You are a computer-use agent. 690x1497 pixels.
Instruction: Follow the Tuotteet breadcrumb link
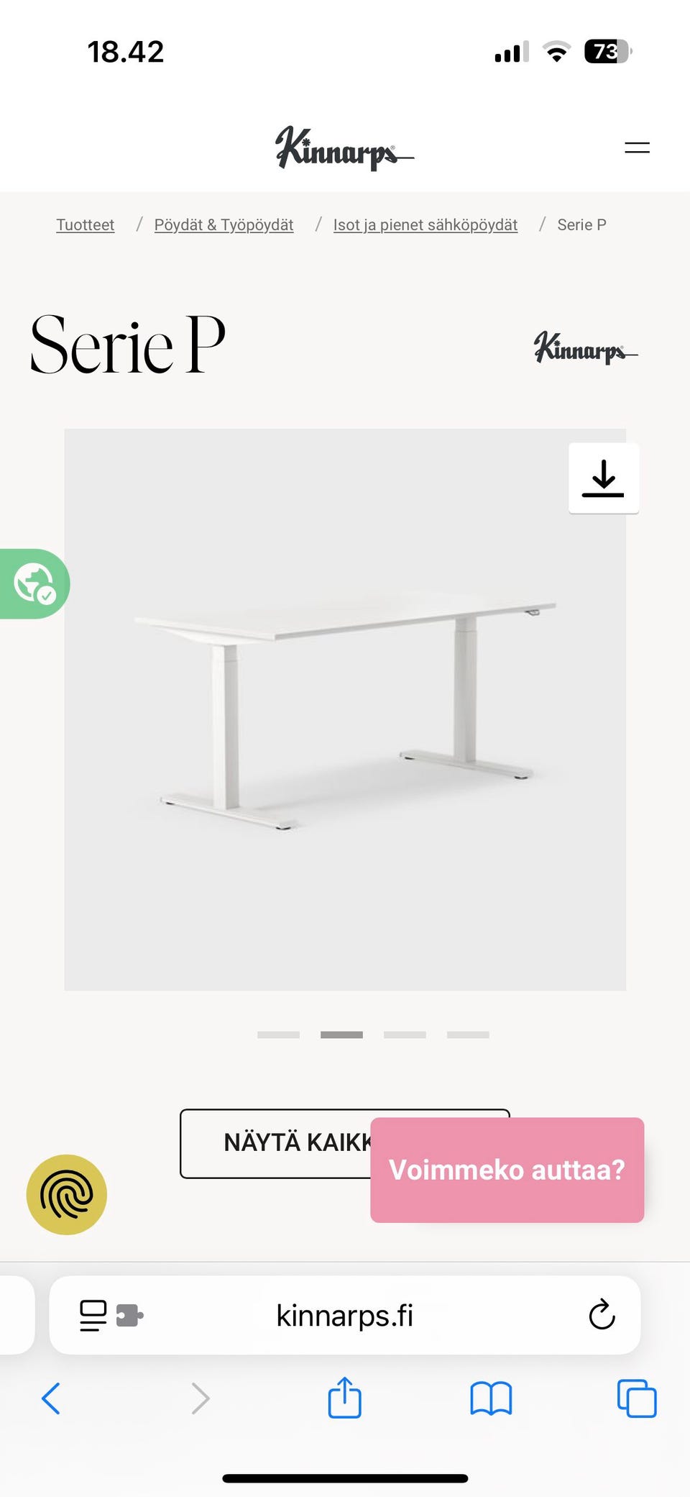coord(86,225)
